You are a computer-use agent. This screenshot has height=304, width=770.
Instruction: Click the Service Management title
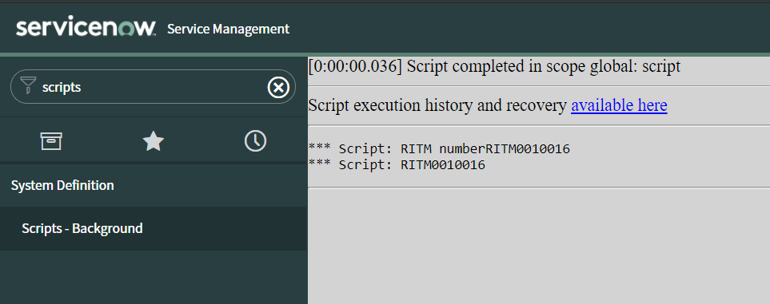(x=229, y=29)
